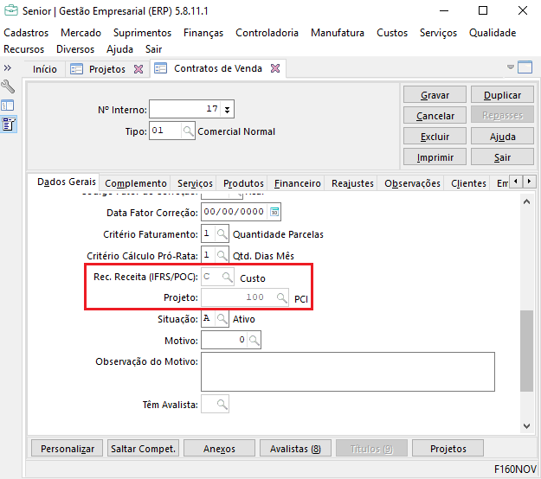Close the Projetos tab
The height and width of the screenshot is (479, 541).
point(138,69)
